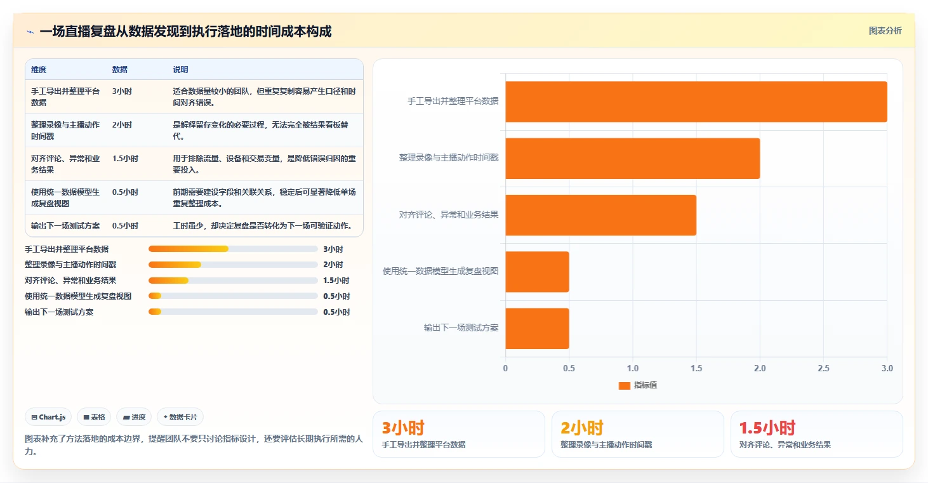Click description starting 适合数据量较小的团队
Screen dimensions: 928x483
pos(265,96)
